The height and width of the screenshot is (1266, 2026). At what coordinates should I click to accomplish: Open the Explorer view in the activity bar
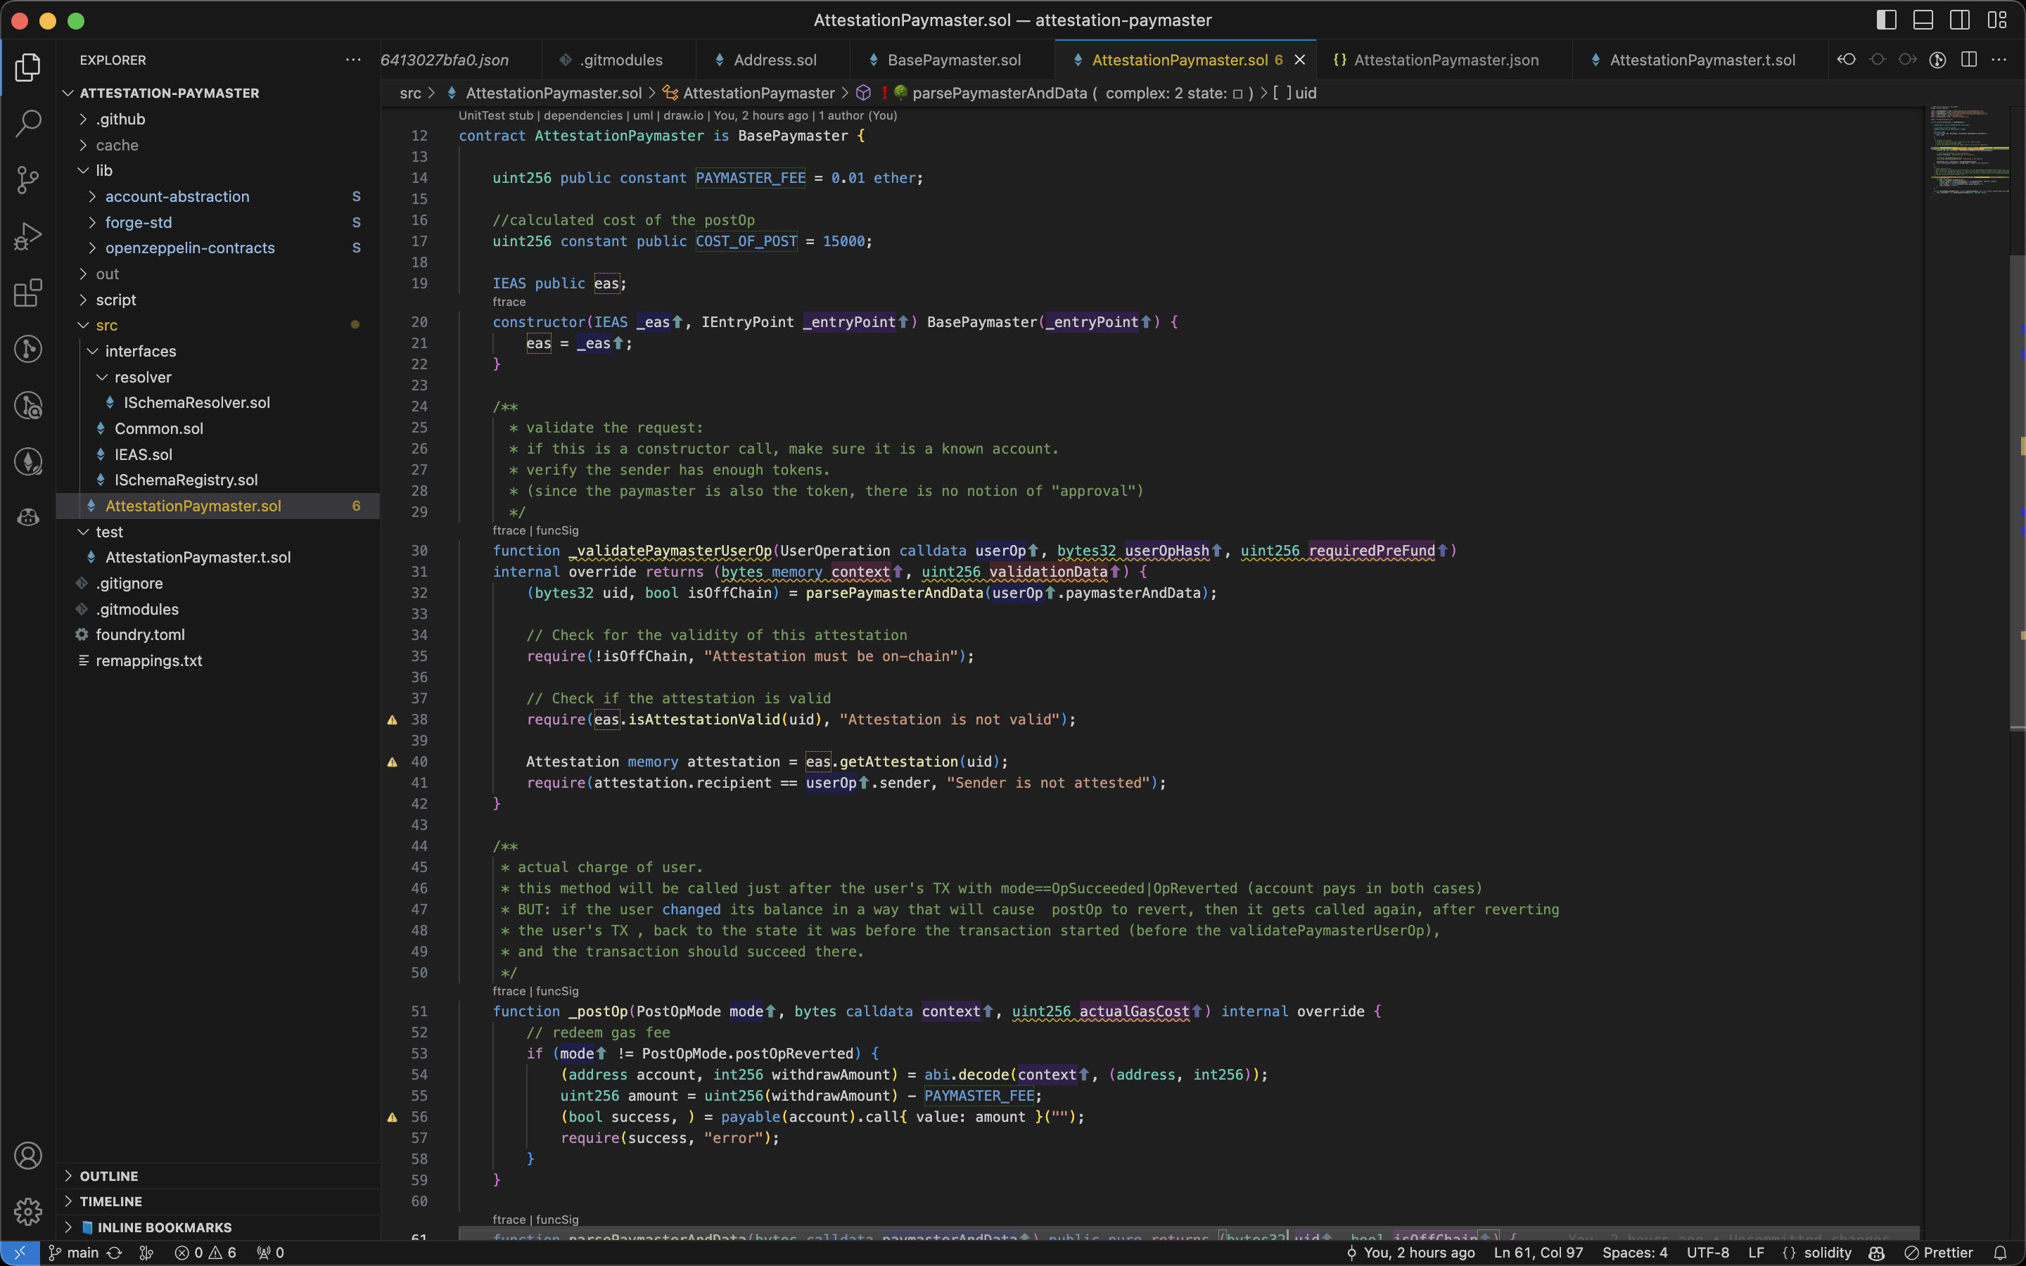[27, 68]
